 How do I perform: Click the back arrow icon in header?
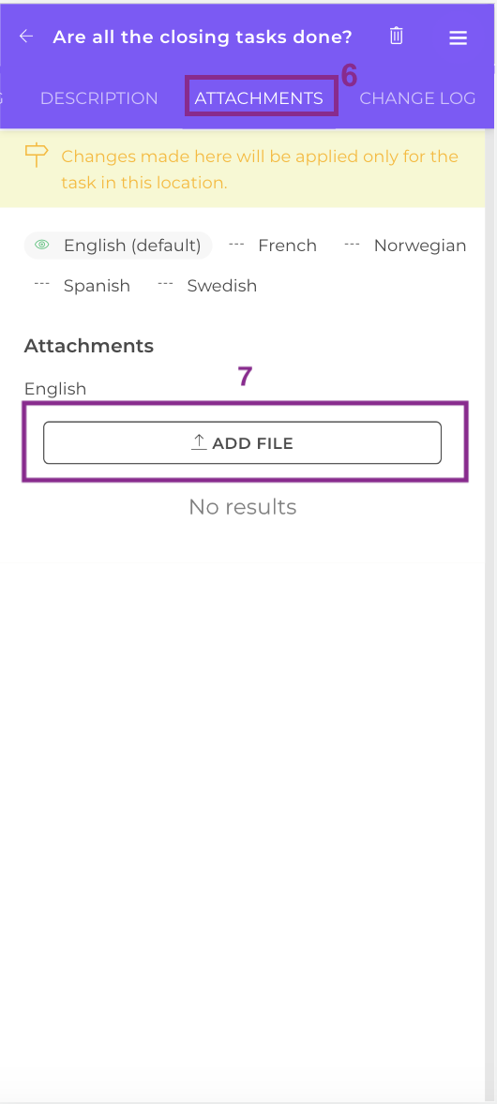tap(26, 37)
